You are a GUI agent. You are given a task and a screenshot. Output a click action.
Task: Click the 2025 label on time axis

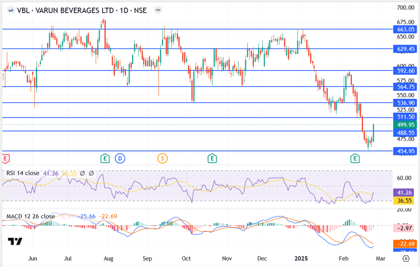301,259
